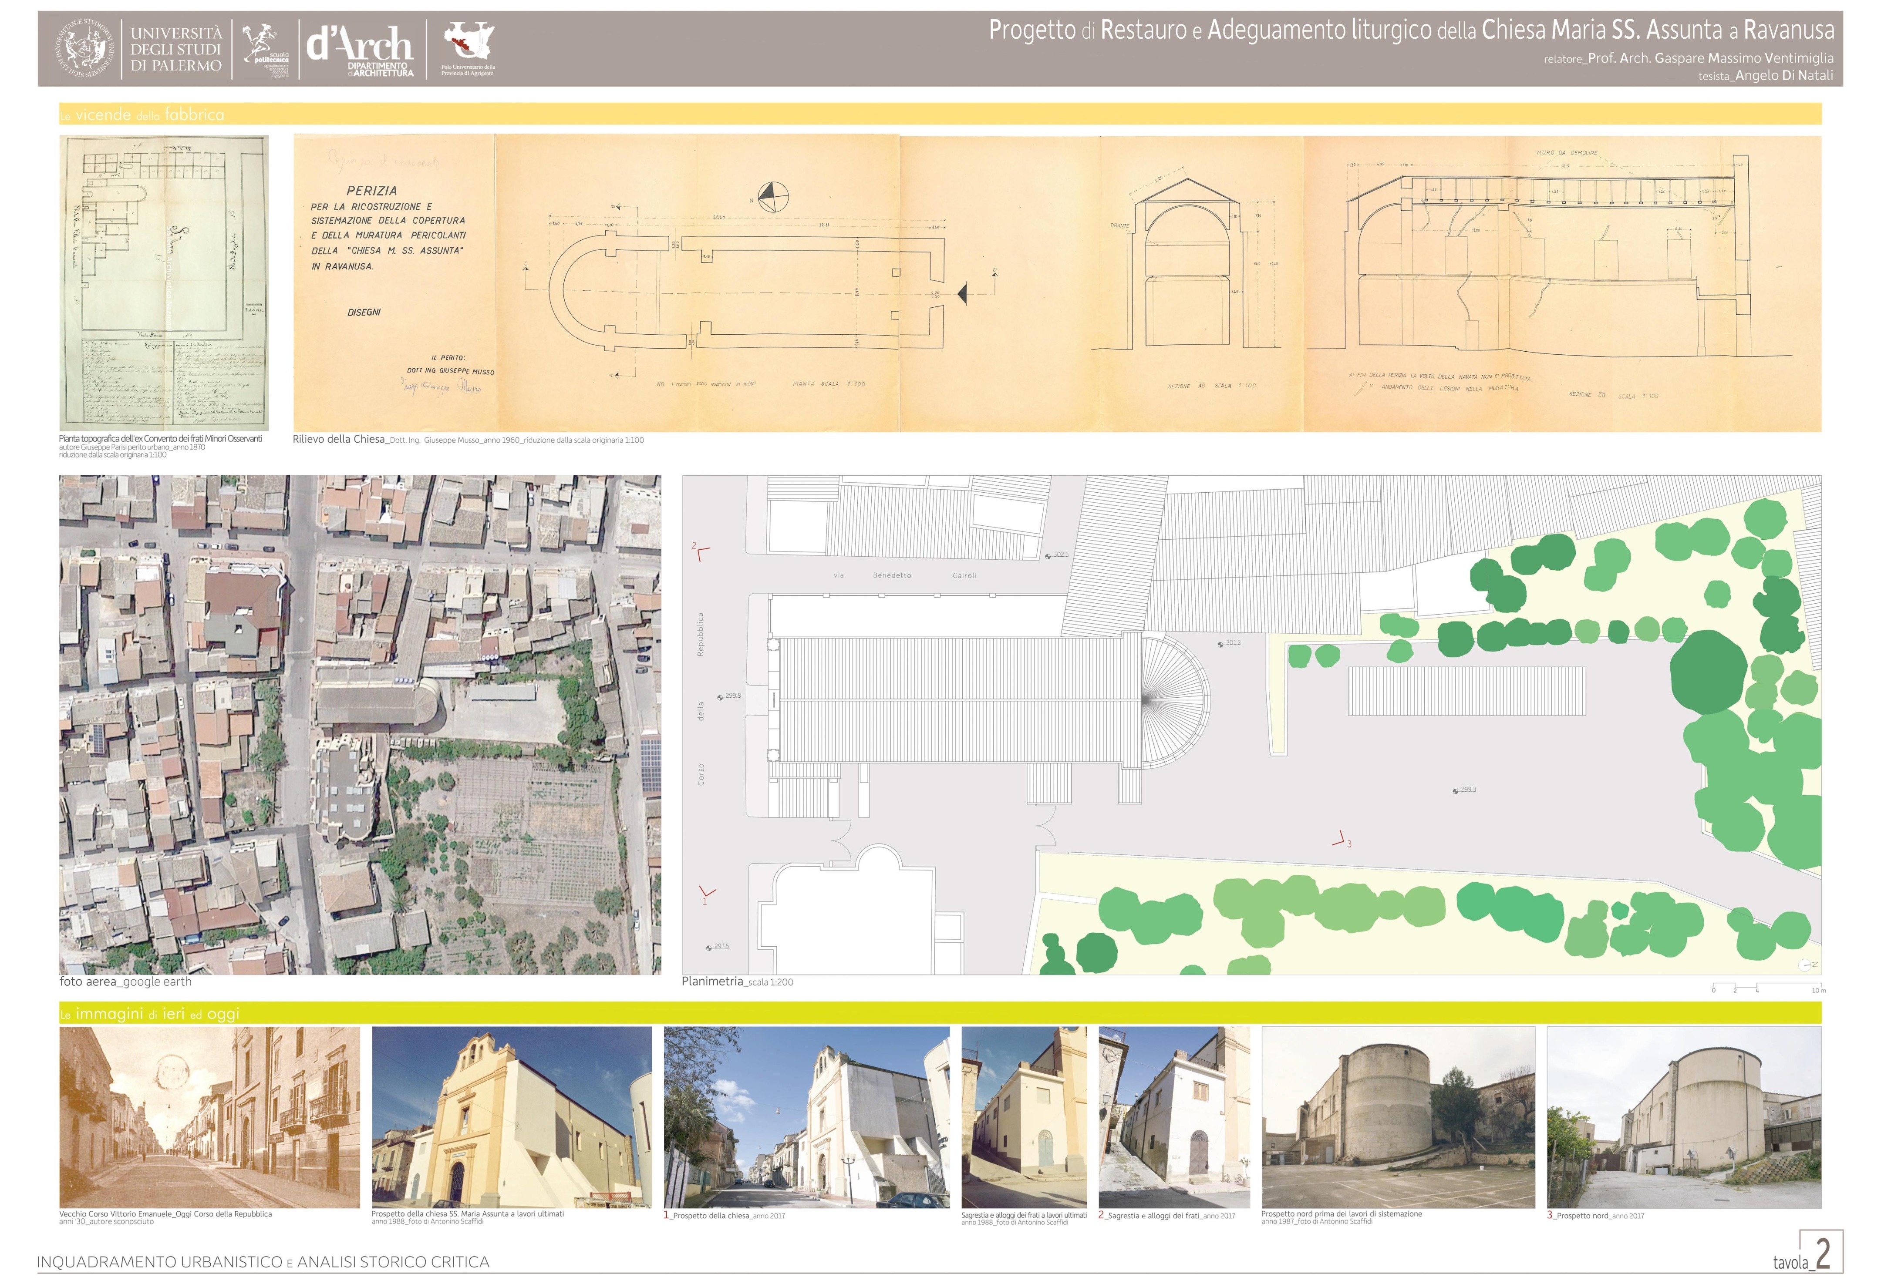Click the north compass symbol on survey plan
The height and width of the screenshot is (1284, 1881).
(773, 197)
